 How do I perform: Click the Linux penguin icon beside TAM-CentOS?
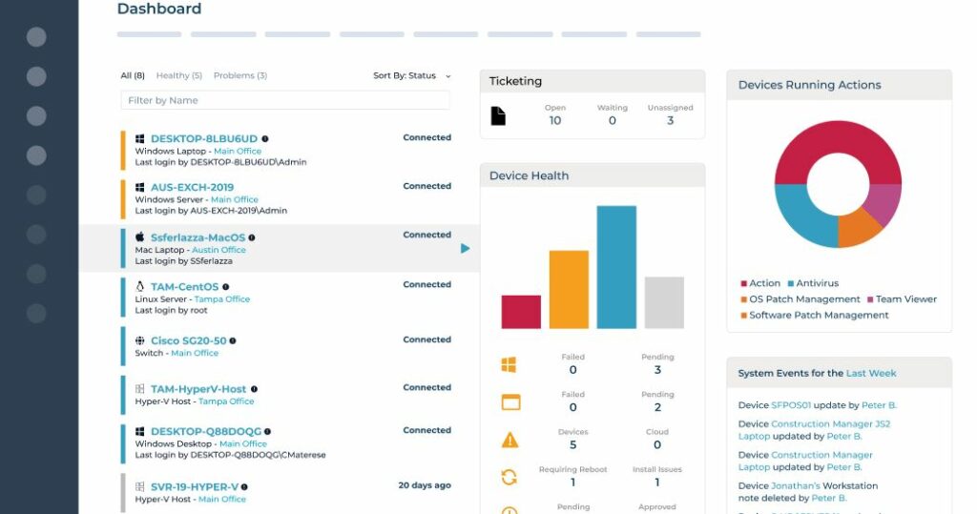point(139,286)
